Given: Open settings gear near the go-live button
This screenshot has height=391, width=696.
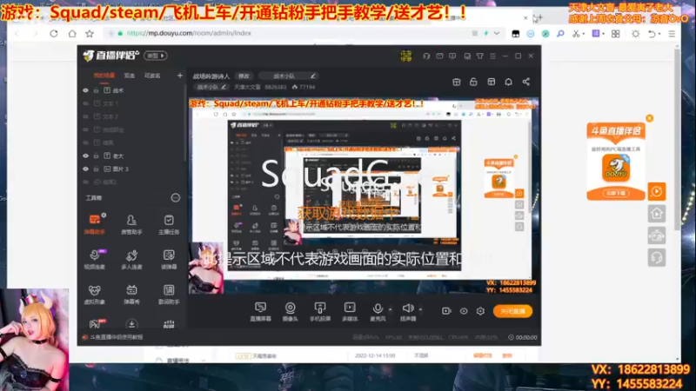Looking at the screenshot, I should click(x=480, y=311).
